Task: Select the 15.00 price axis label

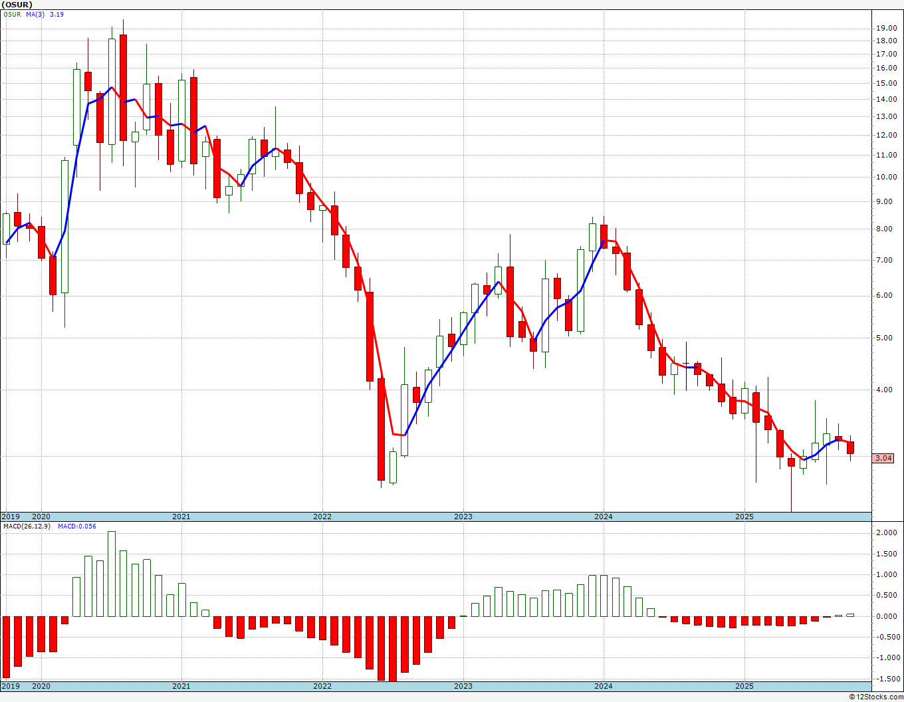Action: [x=886, y=83]
